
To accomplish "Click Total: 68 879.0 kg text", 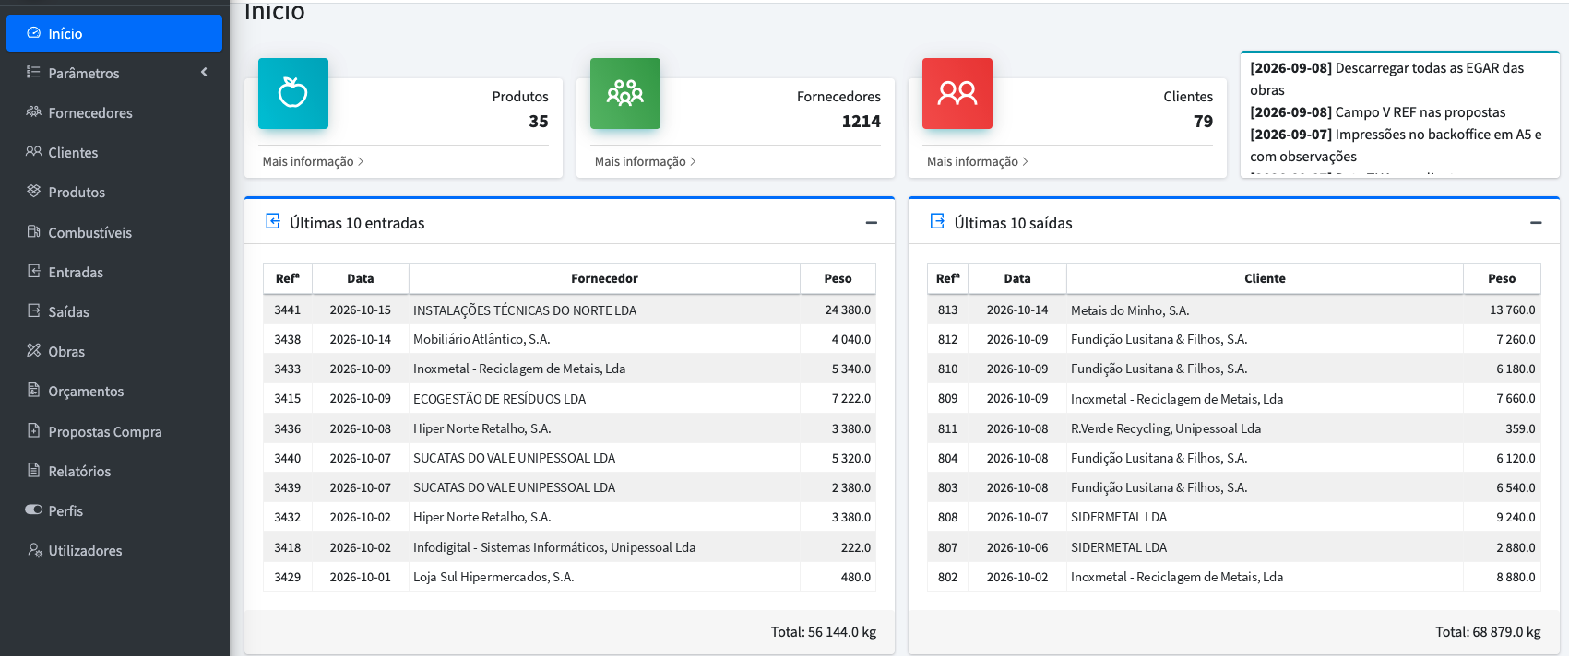I will [x=1488, y=632].
